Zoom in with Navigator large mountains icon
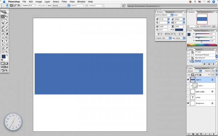The width and height of the screenshot is (218, 136). [x=214, y=26]
